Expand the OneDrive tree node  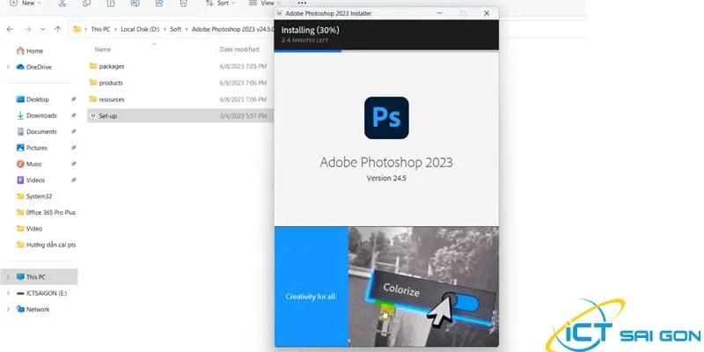(x=8, y=67)
